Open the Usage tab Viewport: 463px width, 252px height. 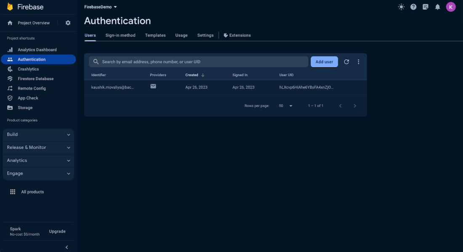click(x=181, y=35)
